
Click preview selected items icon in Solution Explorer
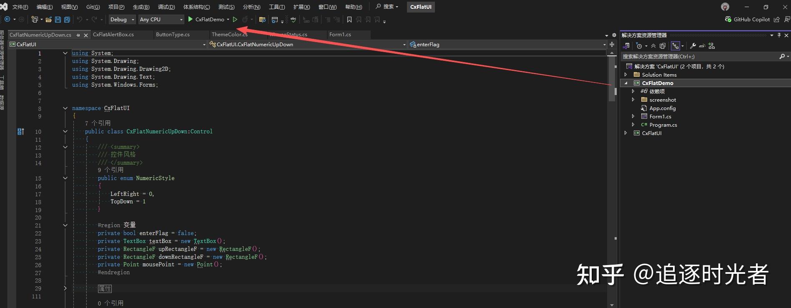click(x=702, y=46)
